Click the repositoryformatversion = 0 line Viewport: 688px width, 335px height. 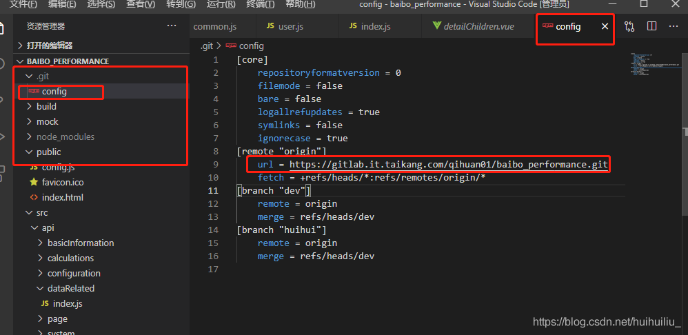(x=329, y=73)
